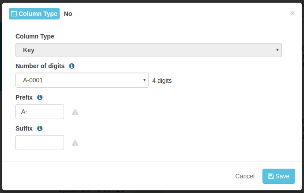The height and width of the screenshot is (193, 304).
Task: Click the info icon beside Number of digits
Action: click(x=72, y=66)
